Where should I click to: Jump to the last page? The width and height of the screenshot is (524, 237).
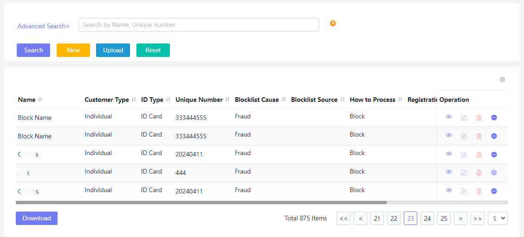tap(478, 218)
